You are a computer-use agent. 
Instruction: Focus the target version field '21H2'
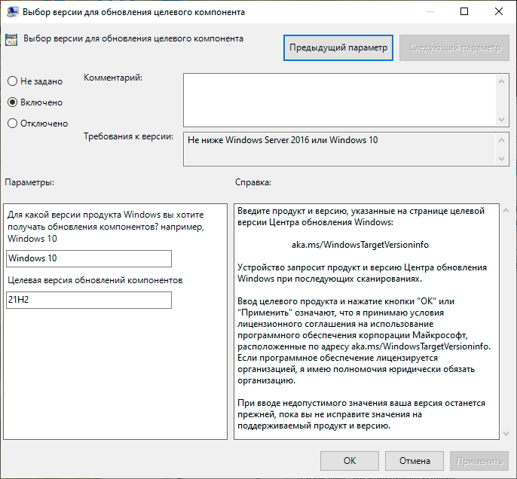[89, 300]
